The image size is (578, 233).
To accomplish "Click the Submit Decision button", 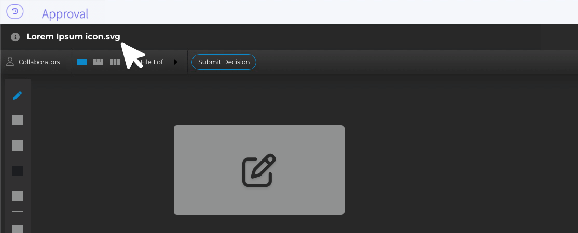I will click(224, 62).
